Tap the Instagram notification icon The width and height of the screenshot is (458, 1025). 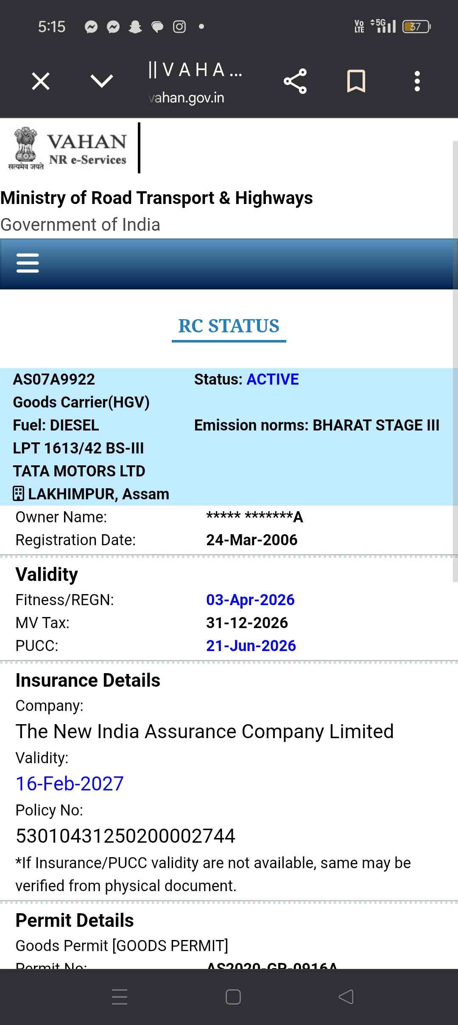point(179,27)
